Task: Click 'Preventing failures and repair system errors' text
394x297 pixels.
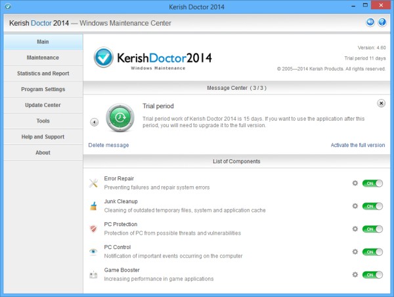Action: pyautogui.click(x=157, y=188)
